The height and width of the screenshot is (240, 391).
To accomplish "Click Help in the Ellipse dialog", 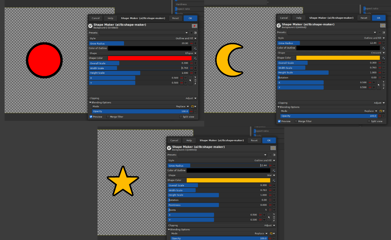I will [x=110, y=18].
